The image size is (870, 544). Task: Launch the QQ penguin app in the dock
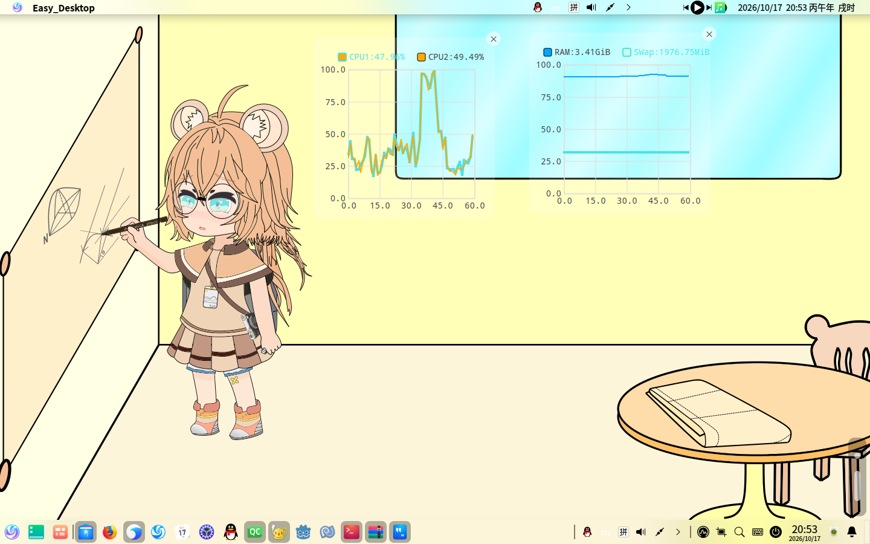click(231, 532)
